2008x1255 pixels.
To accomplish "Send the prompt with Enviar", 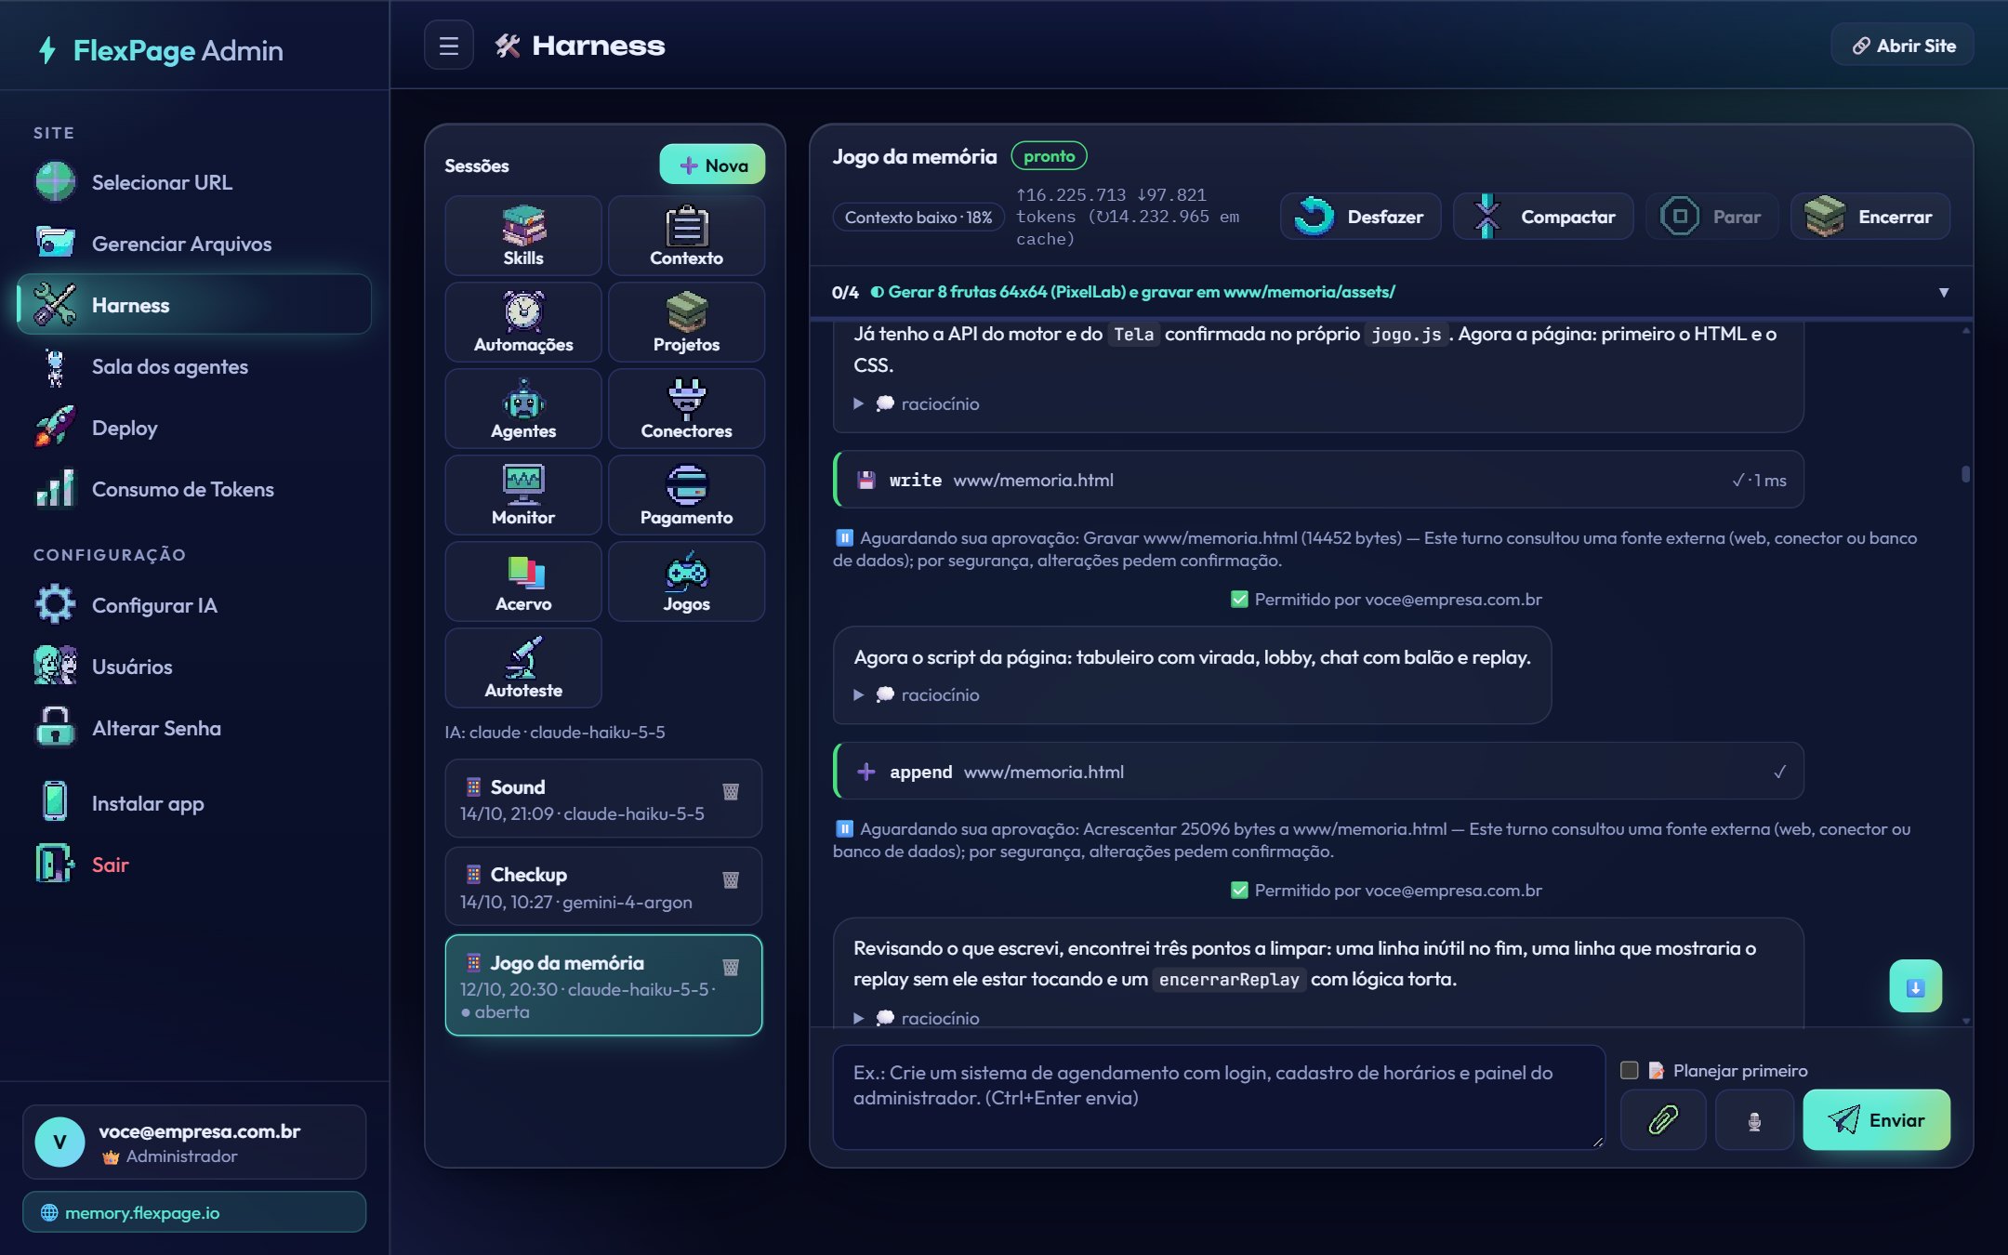I will click(1876, 1119).
